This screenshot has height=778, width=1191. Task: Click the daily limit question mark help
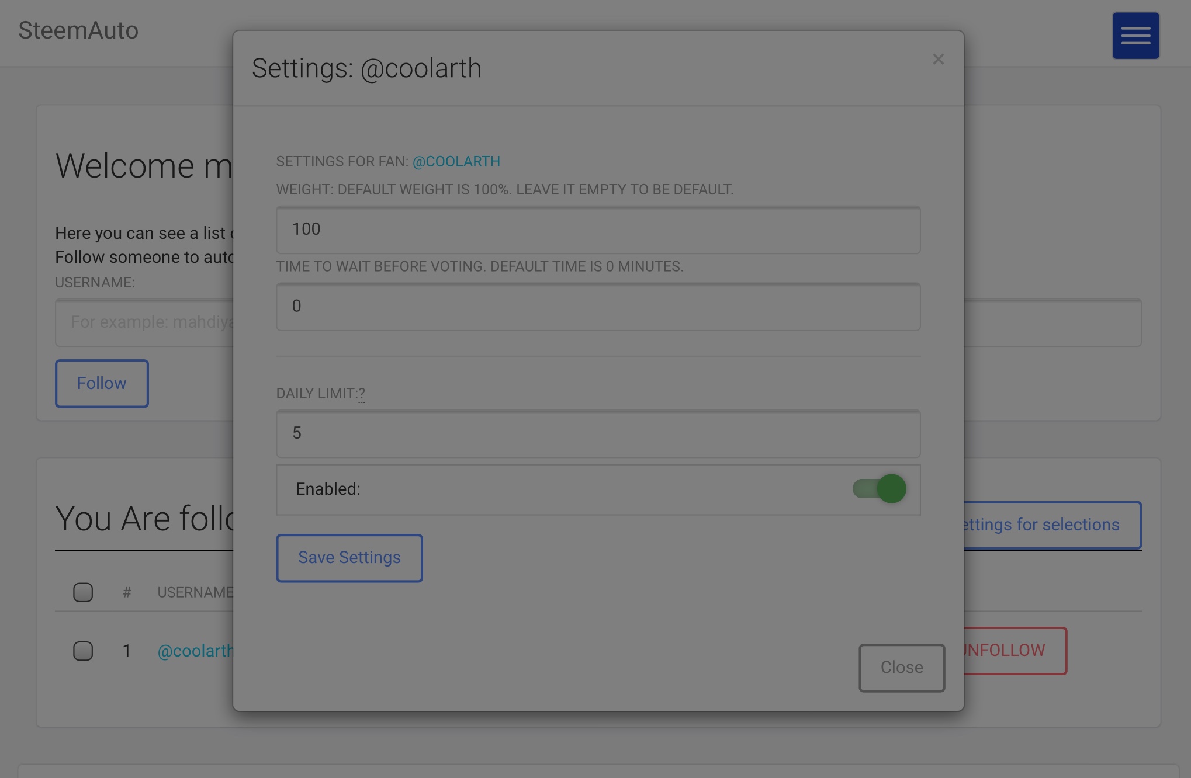(x=362, y=394)
